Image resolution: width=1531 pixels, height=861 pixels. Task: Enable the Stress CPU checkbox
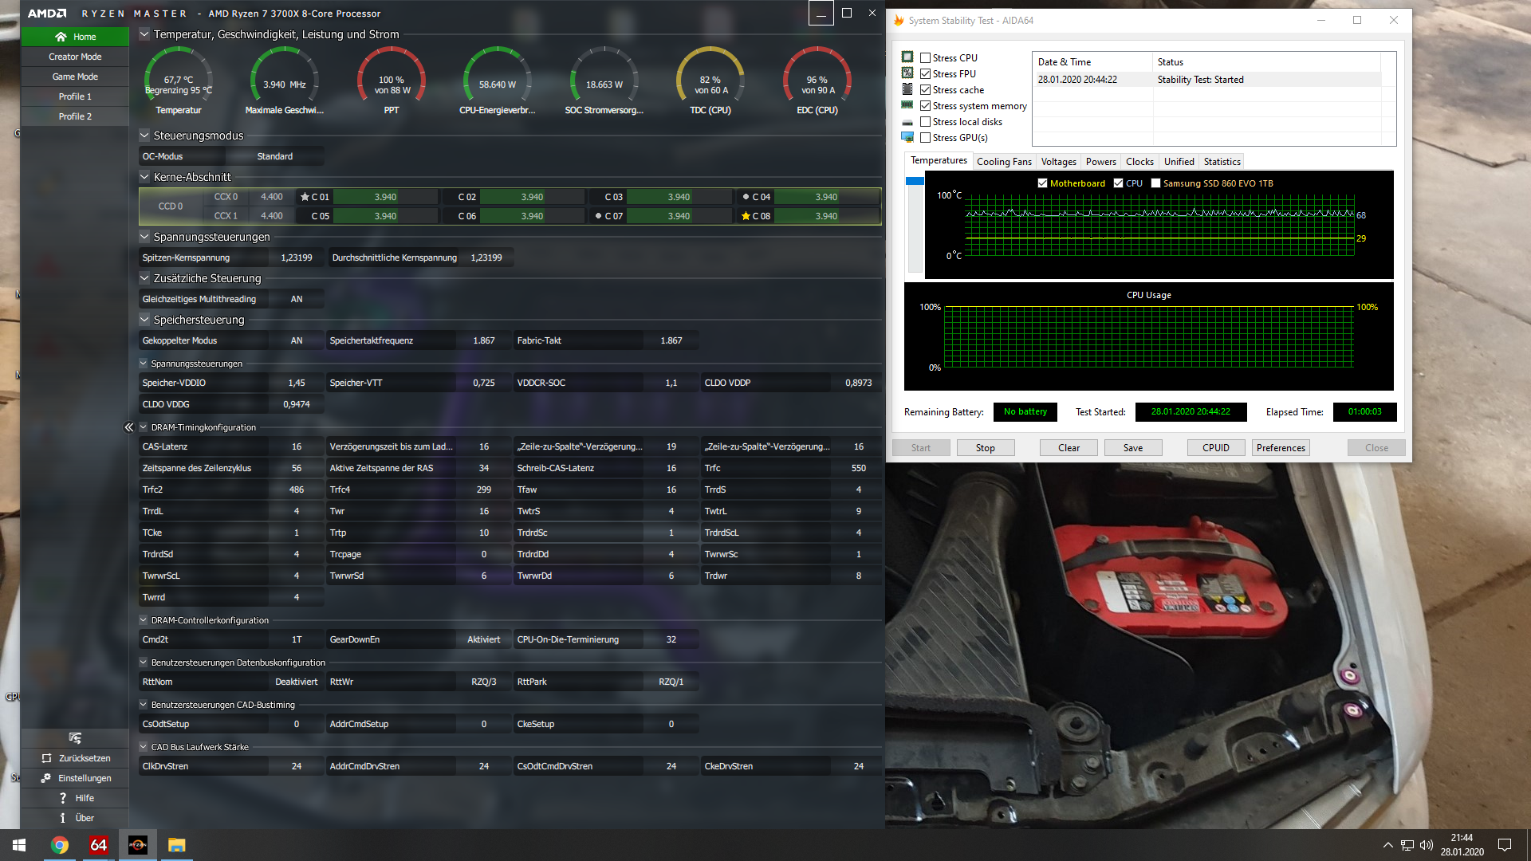[x=926, y=58]
